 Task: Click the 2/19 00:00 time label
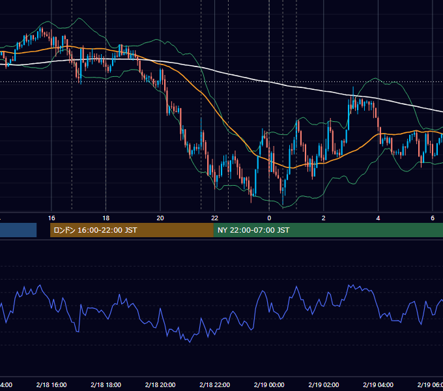[269, 384]
